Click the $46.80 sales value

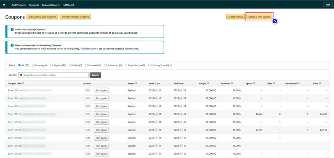click(323, 114)
